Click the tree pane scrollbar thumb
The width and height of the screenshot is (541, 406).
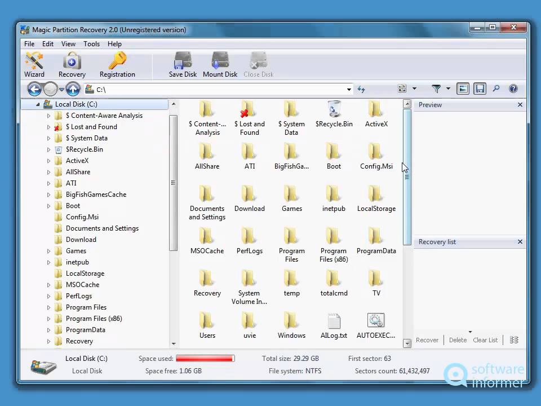point(173,182)
